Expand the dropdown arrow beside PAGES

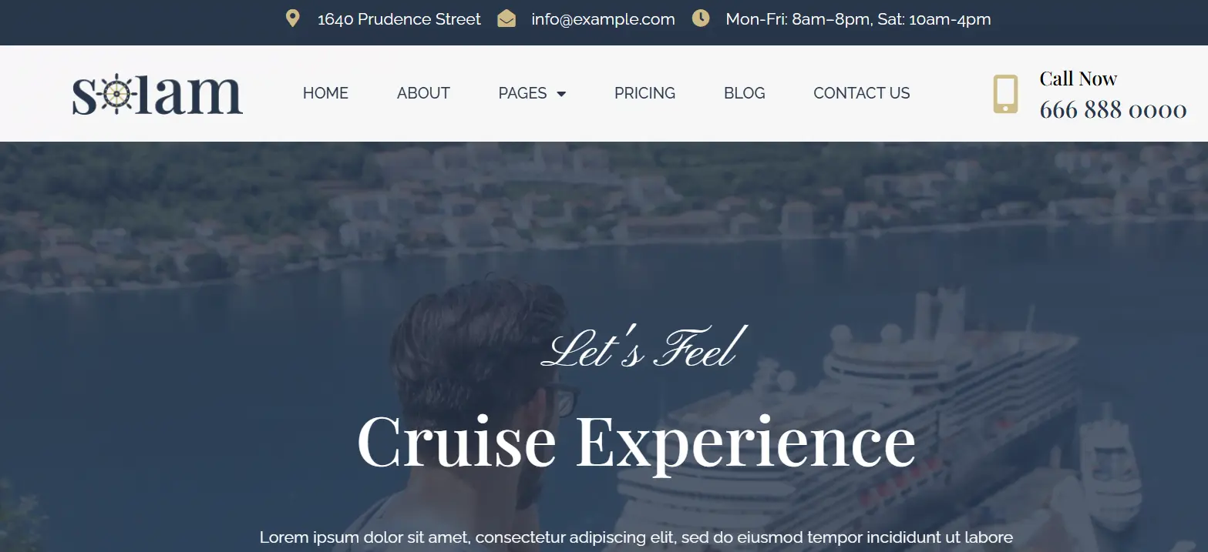561,94
